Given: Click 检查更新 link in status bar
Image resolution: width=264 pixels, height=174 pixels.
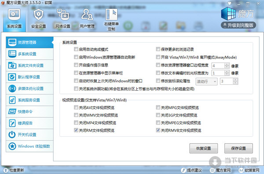Looking at the screenshot, I should [14, 170].
